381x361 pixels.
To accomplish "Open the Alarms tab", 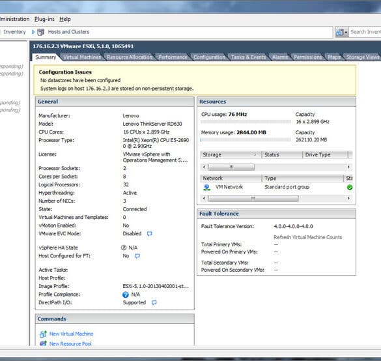I will click(x=280, y=57).
